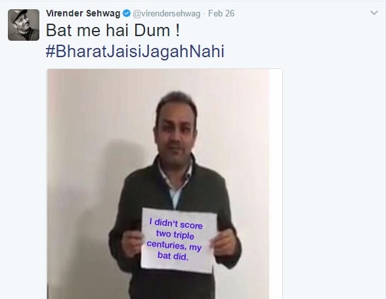Click the paper sign about triple centuries

coord(179,241)
